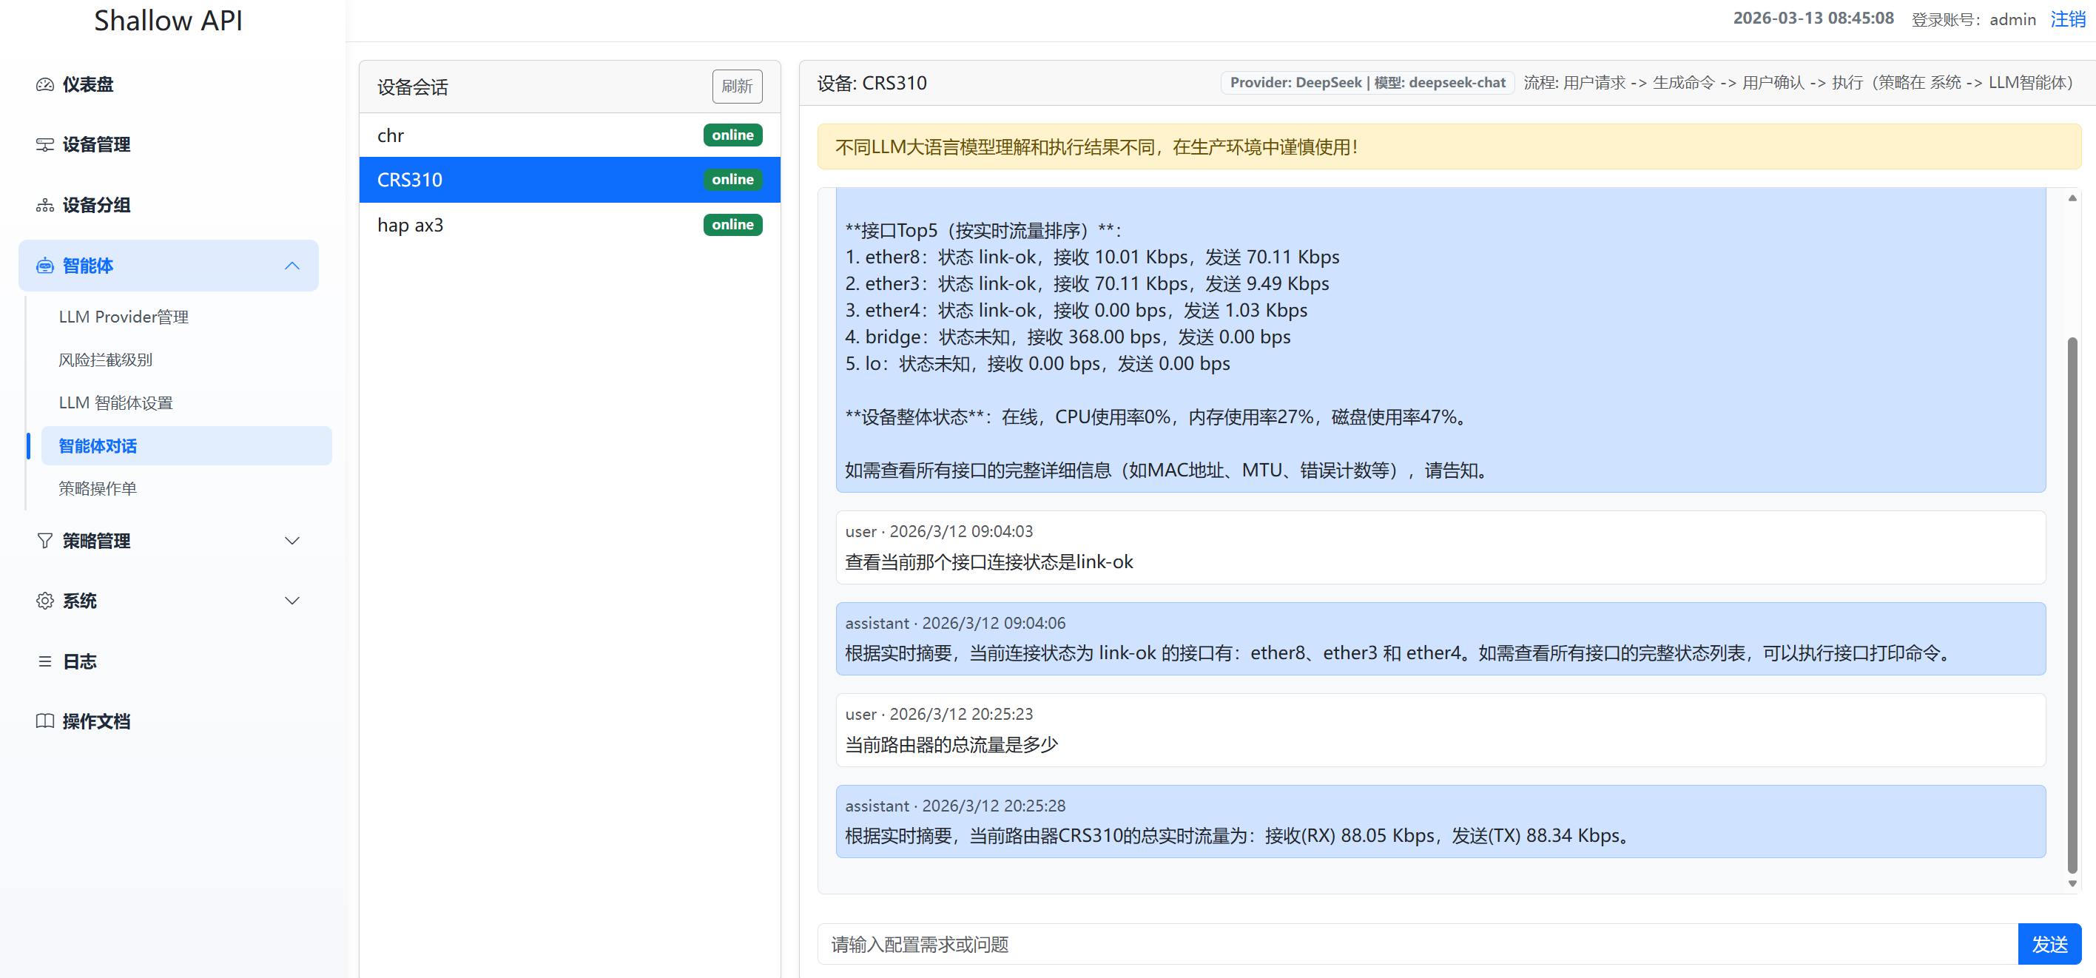The height and width of the screenshot is (978, 2096).
Task: Click the blue 发送 send button
Action: pyautogui.click(x=2048, y=944)
